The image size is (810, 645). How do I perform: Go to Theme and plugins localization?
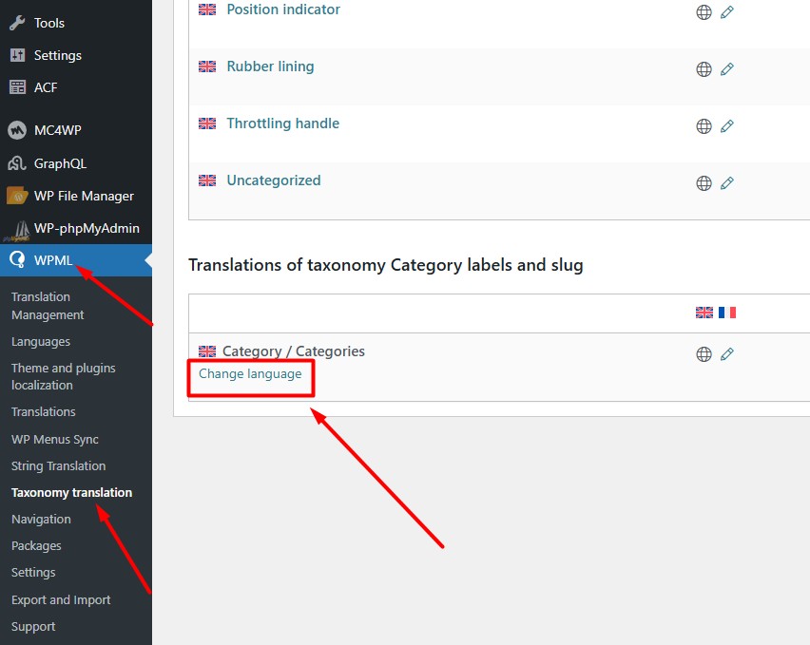point(64,377)
